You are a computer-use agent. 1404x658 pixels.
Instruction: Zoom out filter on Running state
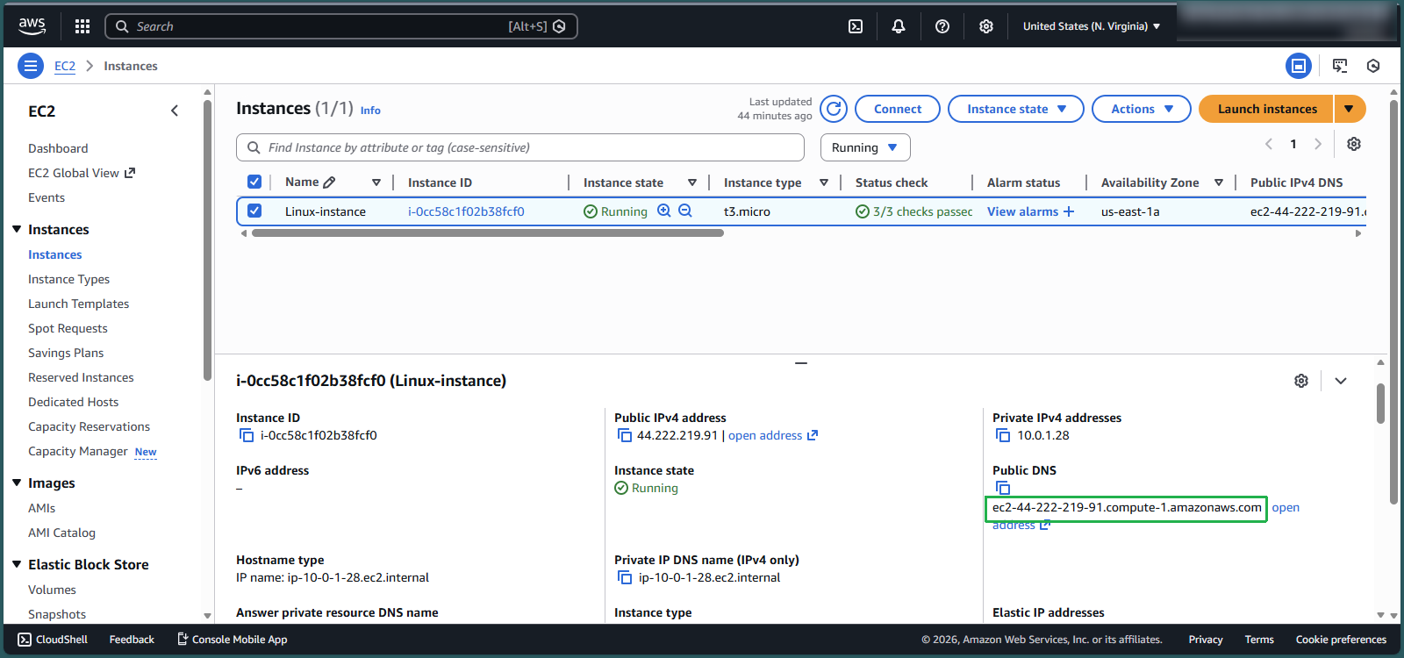(x=685, y=211)
